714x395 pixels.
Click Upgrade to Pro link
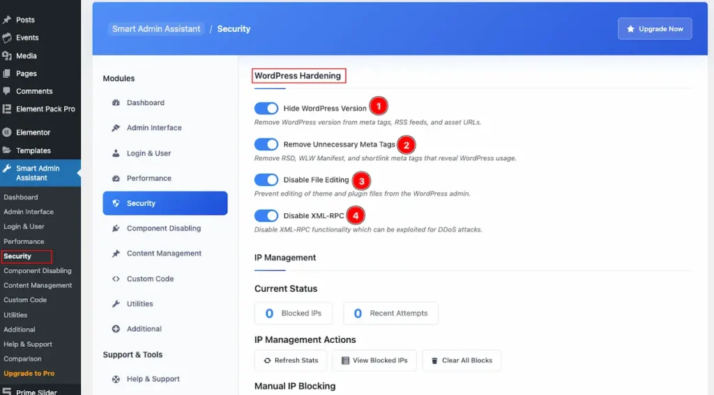point(29,373)
